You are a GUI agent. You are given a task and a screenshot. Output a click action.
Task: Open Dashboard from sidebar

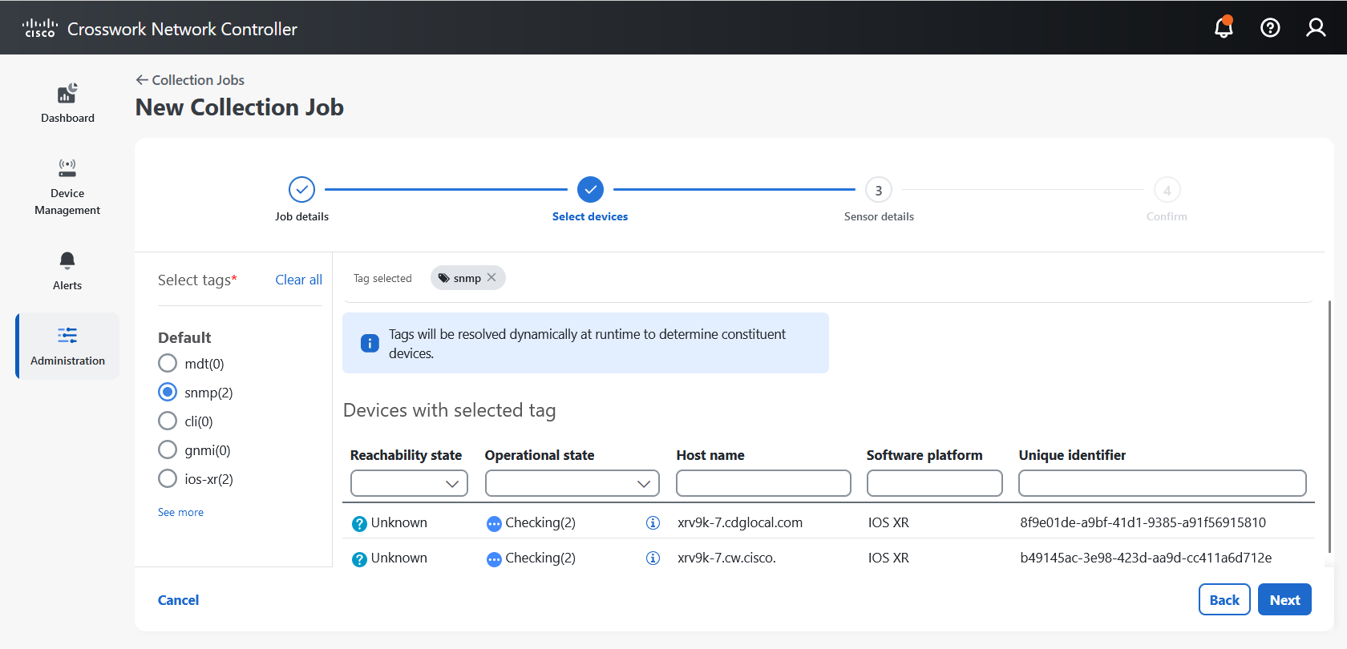pyautogui.click(x=67, y=103)
